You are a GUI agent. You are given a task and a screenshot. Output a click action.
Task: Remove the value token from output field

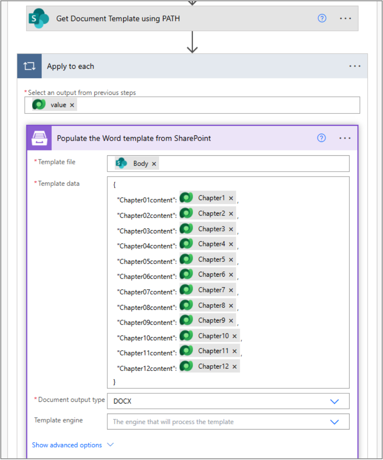pyautogui.click(x=72, y=105)
